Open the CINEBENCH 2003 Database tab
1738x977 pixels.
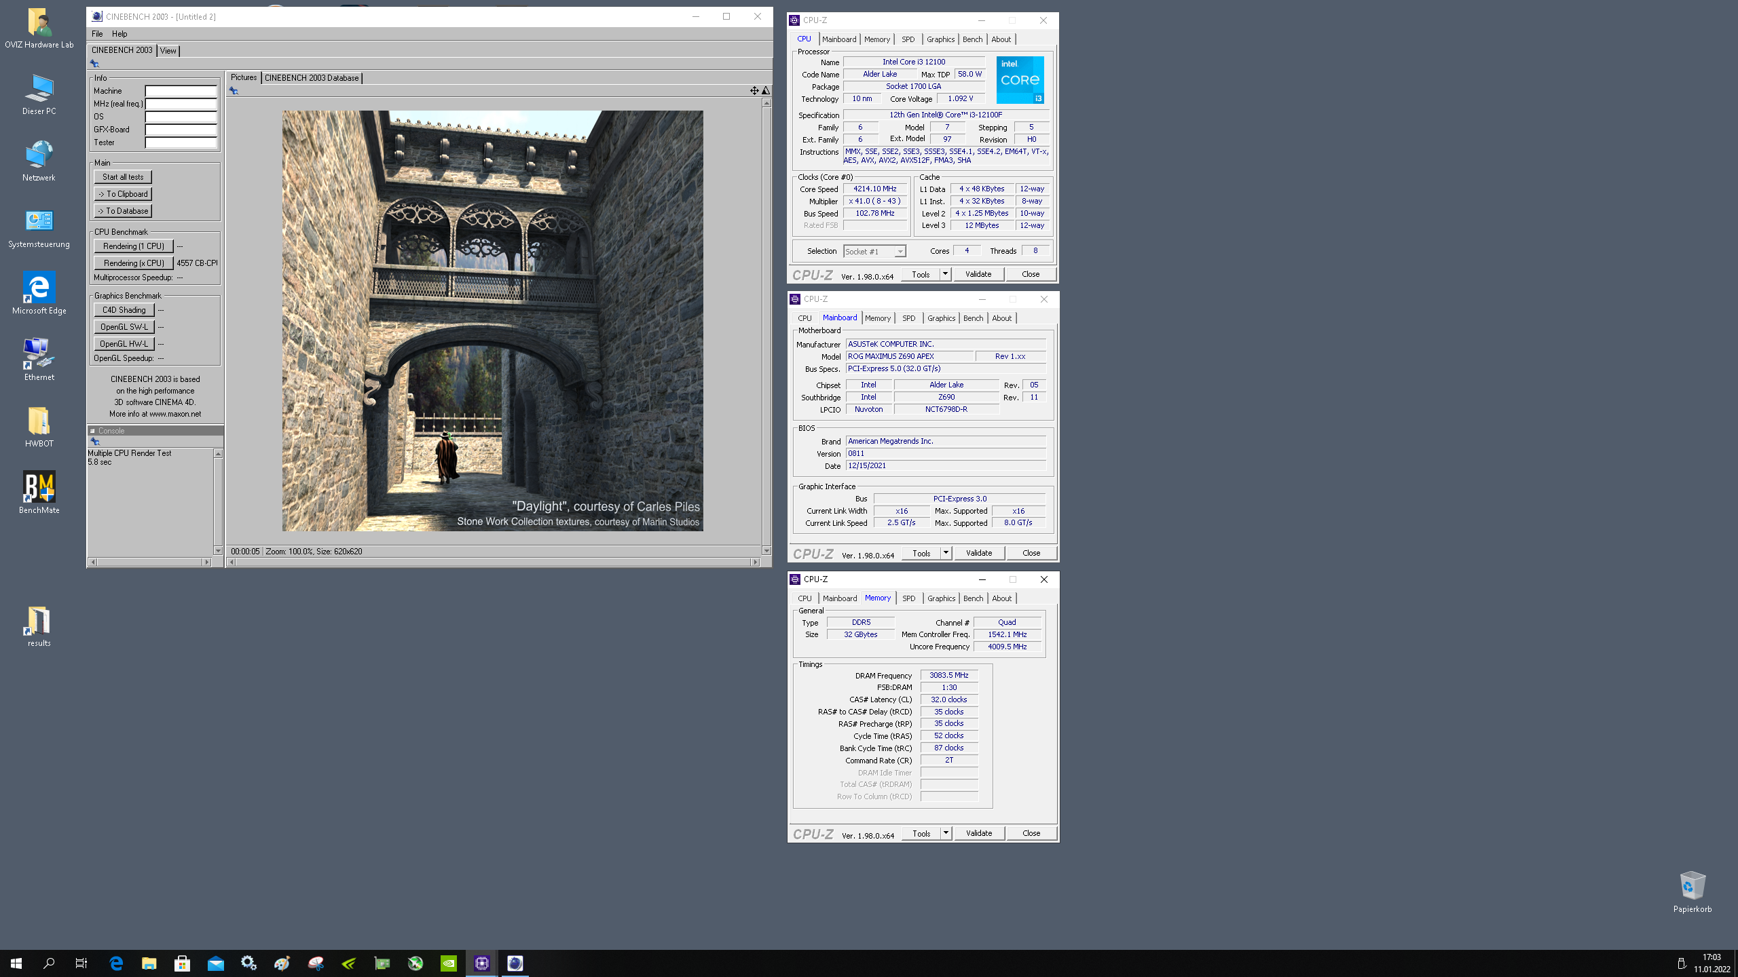312,78
